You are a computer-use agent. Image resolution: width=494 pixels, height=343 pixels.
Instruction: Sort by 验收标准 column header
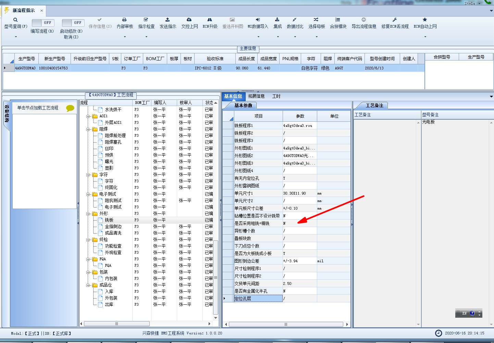215,59
